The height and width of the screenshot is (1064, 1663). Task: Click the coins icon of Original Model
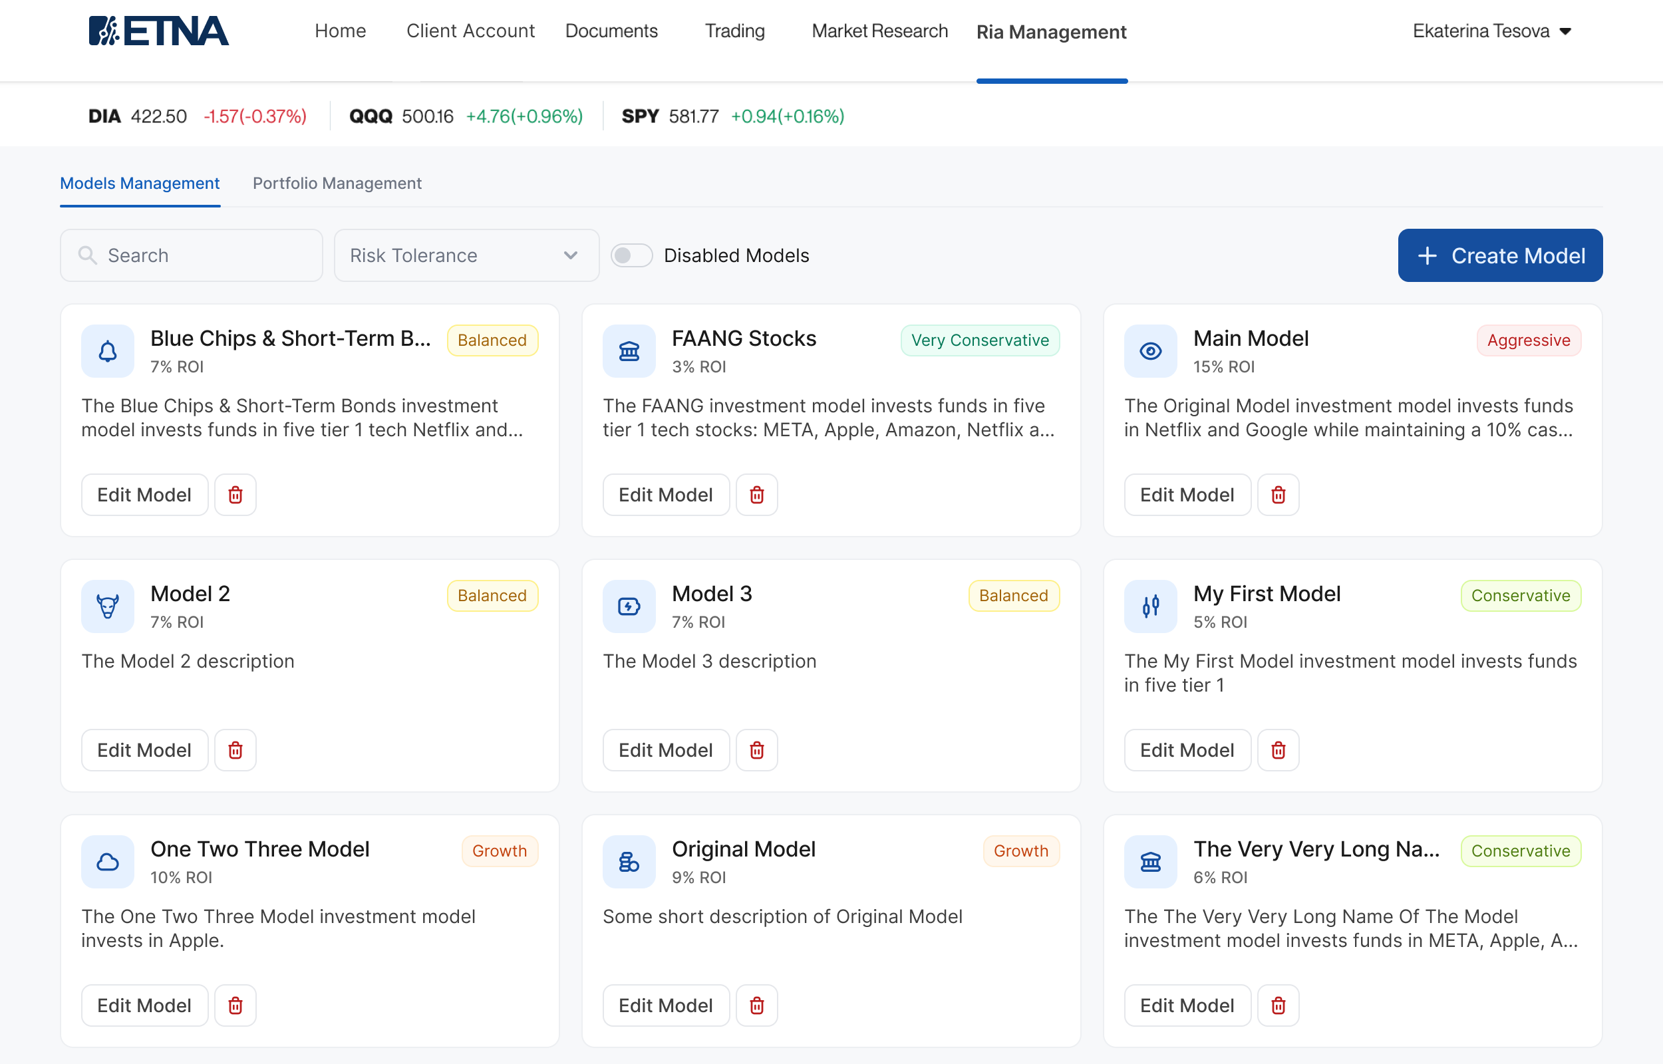pyautogui.click(x=629, y=862)
